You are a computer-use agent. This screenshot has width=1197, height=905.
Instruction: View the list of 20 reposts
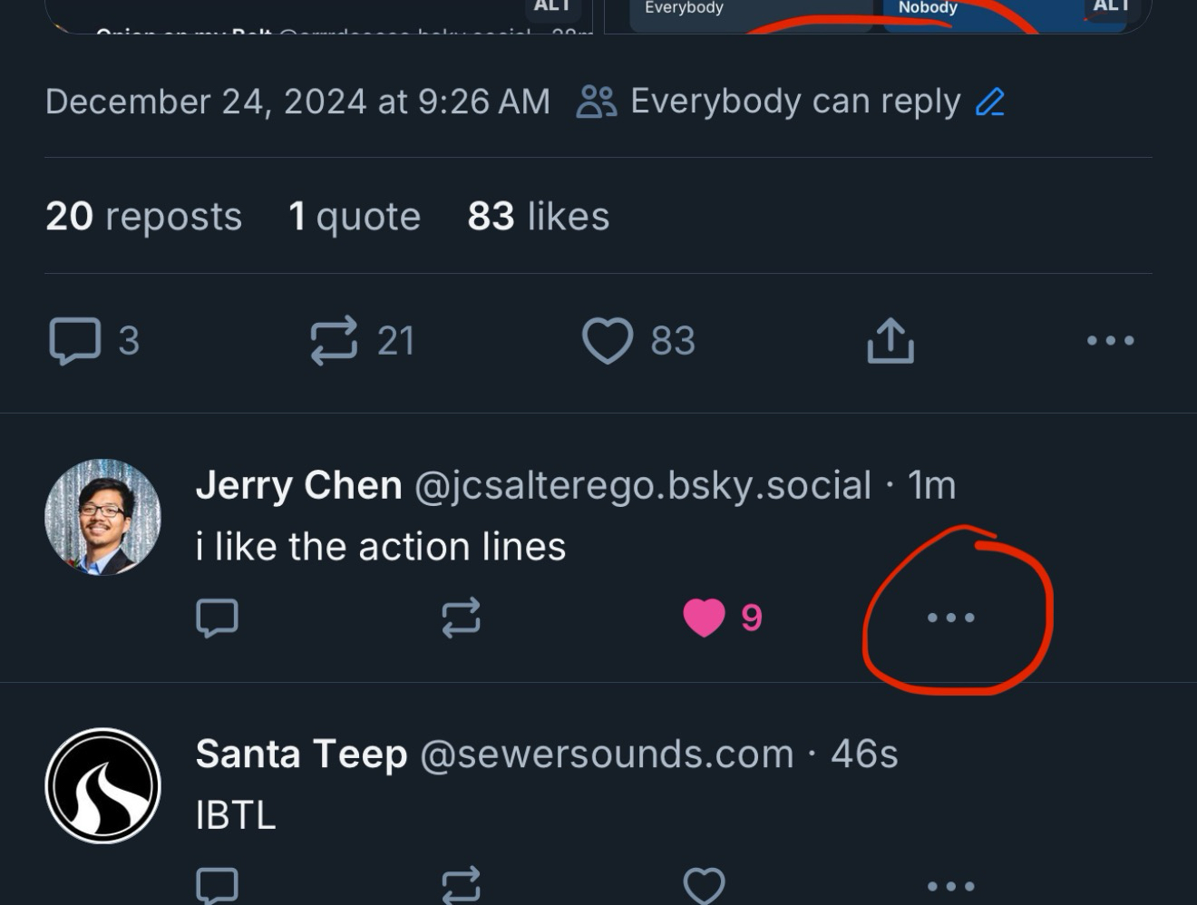pyautogui.click(x=143, y=217)
